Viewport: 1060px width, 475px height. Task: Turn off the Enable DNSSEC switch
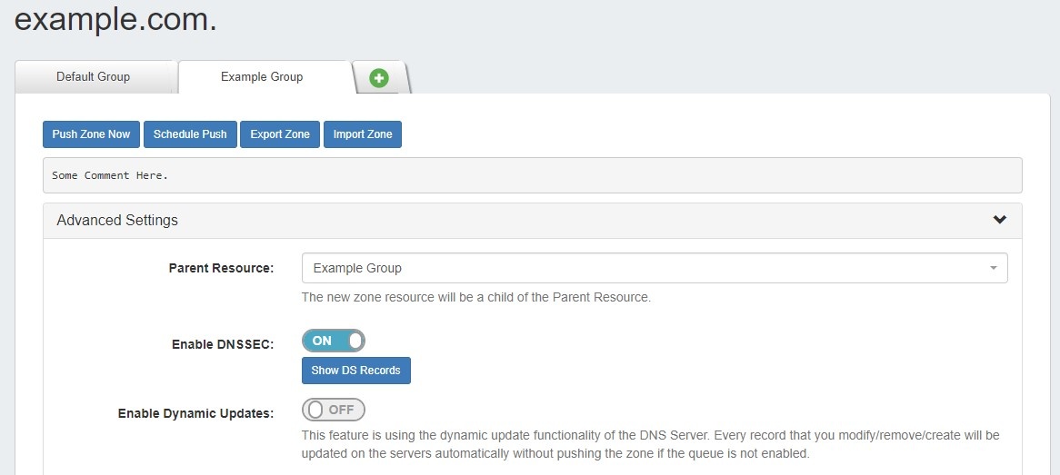coord(334,341)
